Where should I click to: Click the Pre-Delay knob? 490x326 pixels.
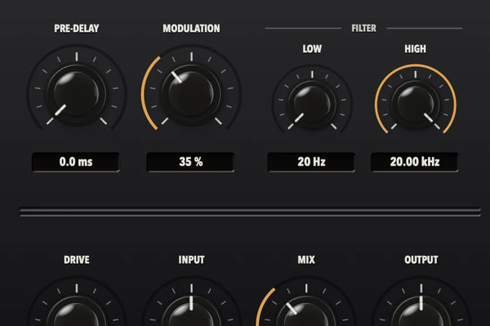click(x=76, y=95)
